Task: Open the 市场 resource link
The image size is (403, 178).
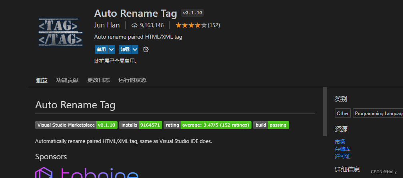Action: click(x=340, y=142)
